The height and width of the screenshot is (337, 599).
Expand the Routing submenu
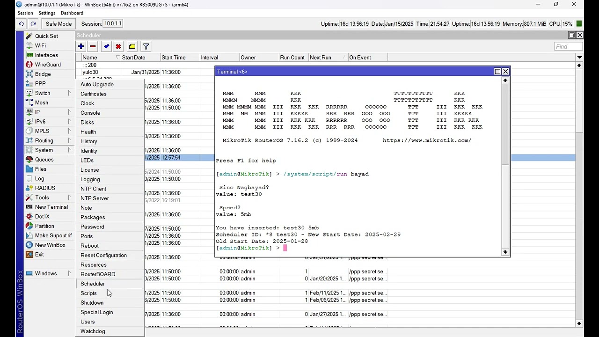coord(49,140)
